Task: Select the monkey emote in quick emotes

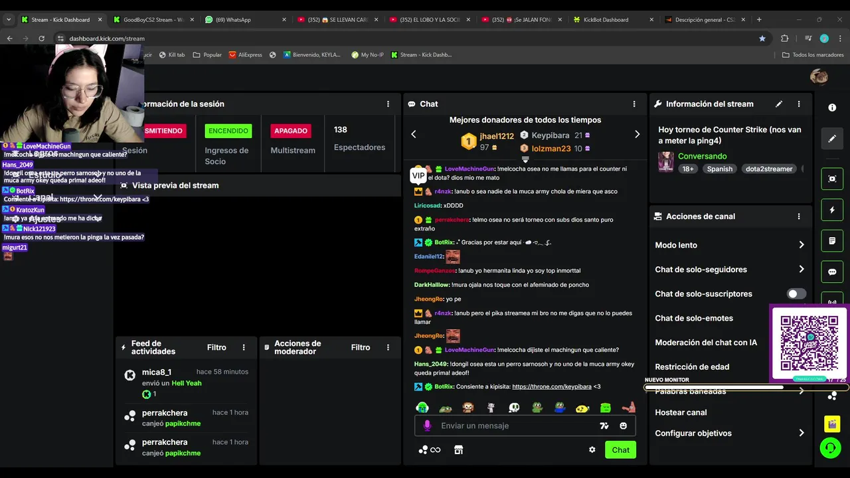Action: (x=468, y=407)
